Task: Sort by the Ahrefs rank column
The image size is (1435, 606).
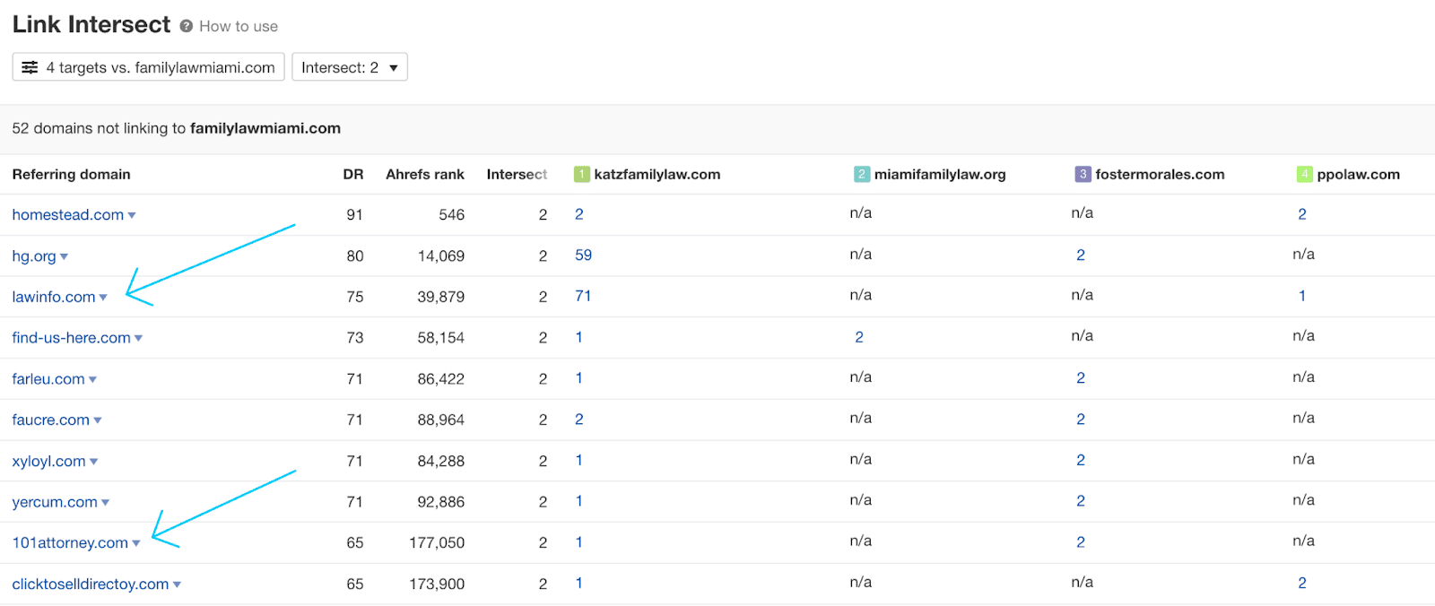Action: pyautogui.click(x=425, y=175)
